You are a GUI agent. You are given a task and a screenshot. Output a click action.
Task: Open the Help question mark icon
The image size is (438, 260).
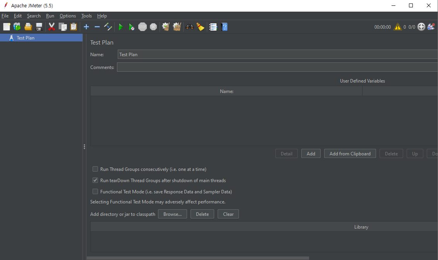coord(224,27)
